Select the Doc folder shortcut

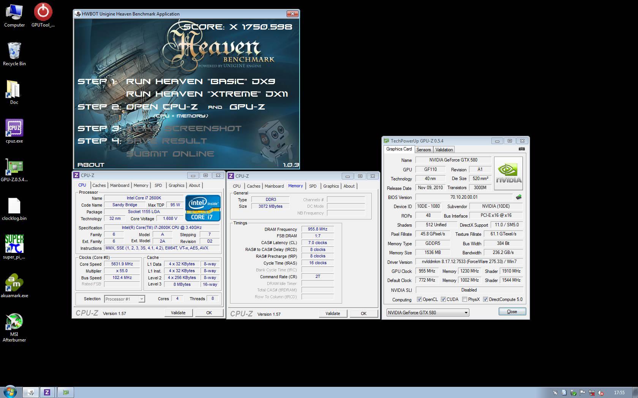click(x=14, y=92)
